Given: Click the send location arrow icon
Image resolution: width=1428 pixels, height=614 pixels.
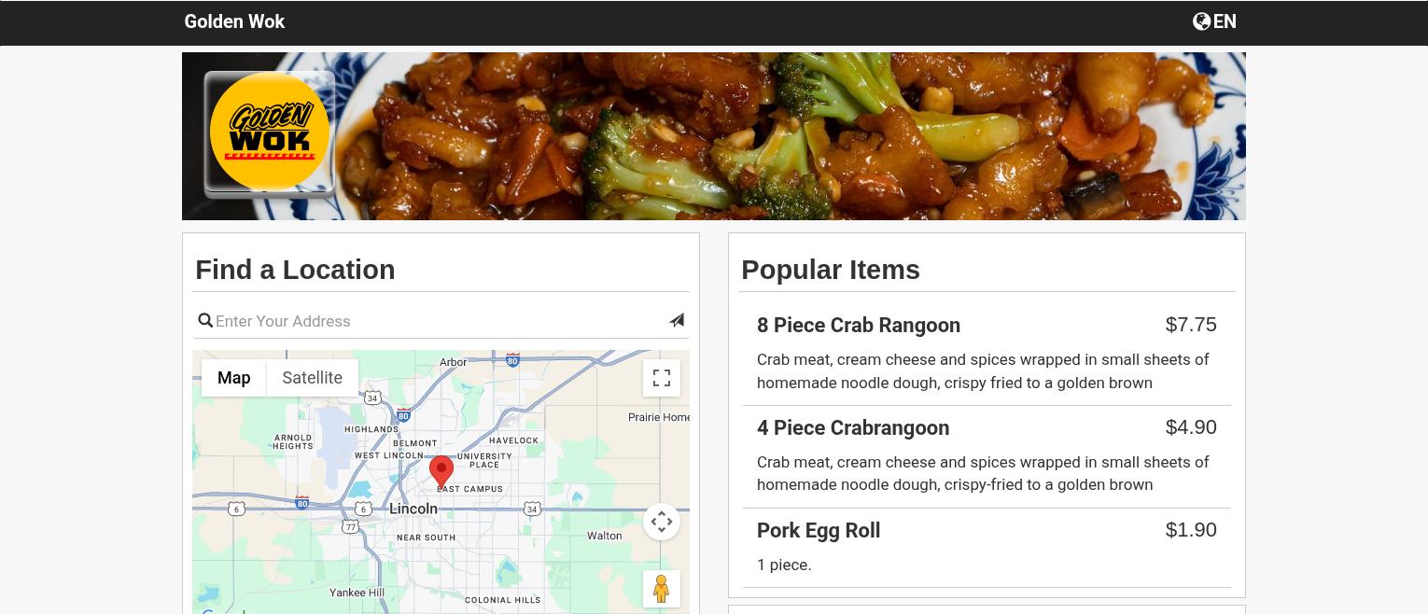Looking at the screenshot, I should [x=677, y=321].
